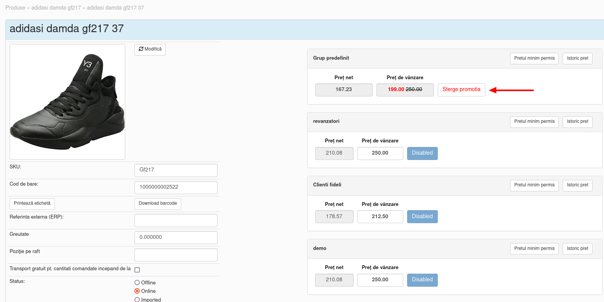Edit the demo group sale price 250.00

click(380, 280)
